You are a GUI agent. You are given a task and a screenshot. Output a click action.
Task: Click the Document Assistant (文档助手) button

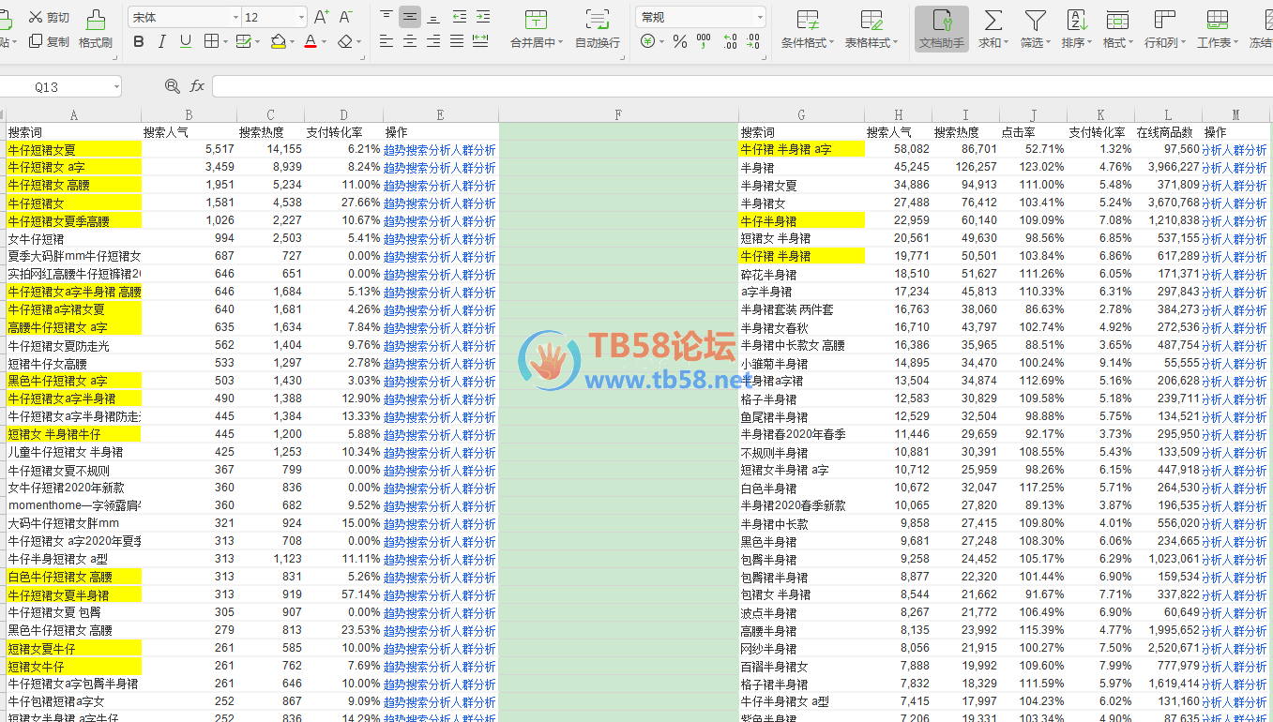point(941,30)
